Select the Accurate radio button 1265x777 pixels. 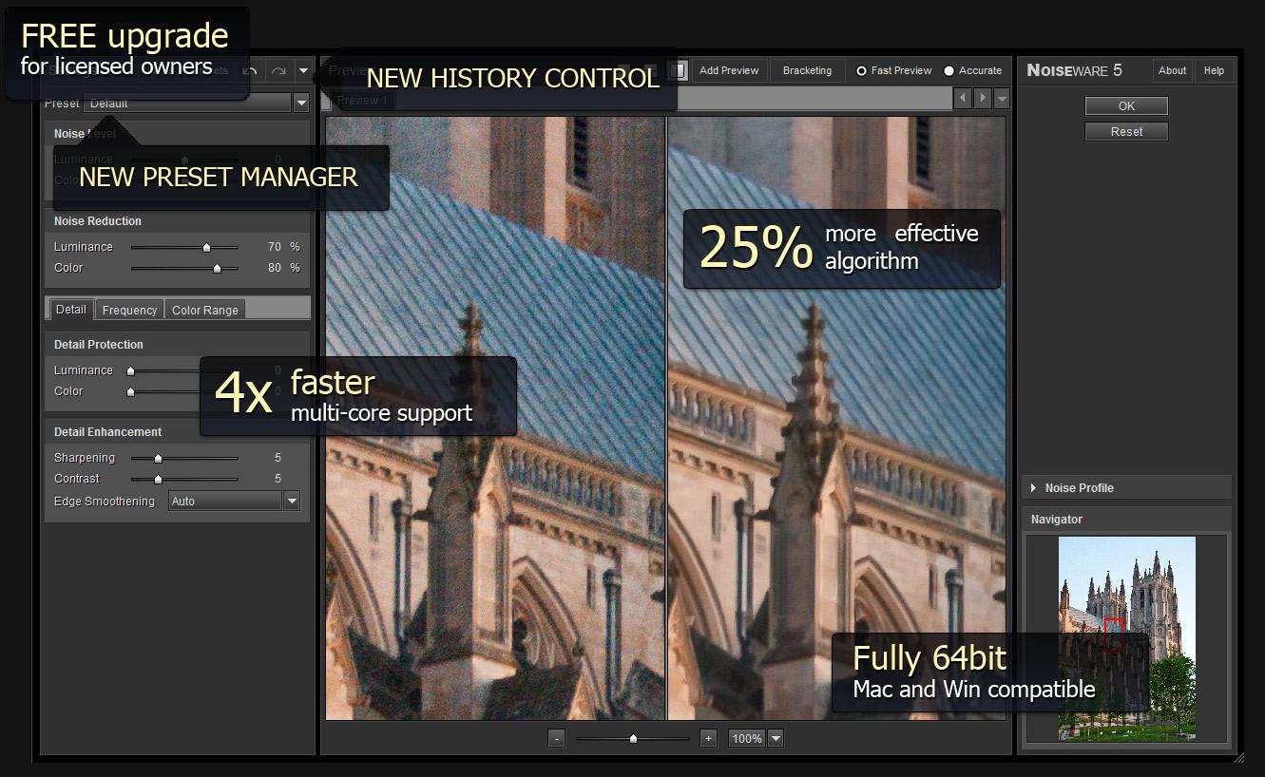(x=949, y=70)
